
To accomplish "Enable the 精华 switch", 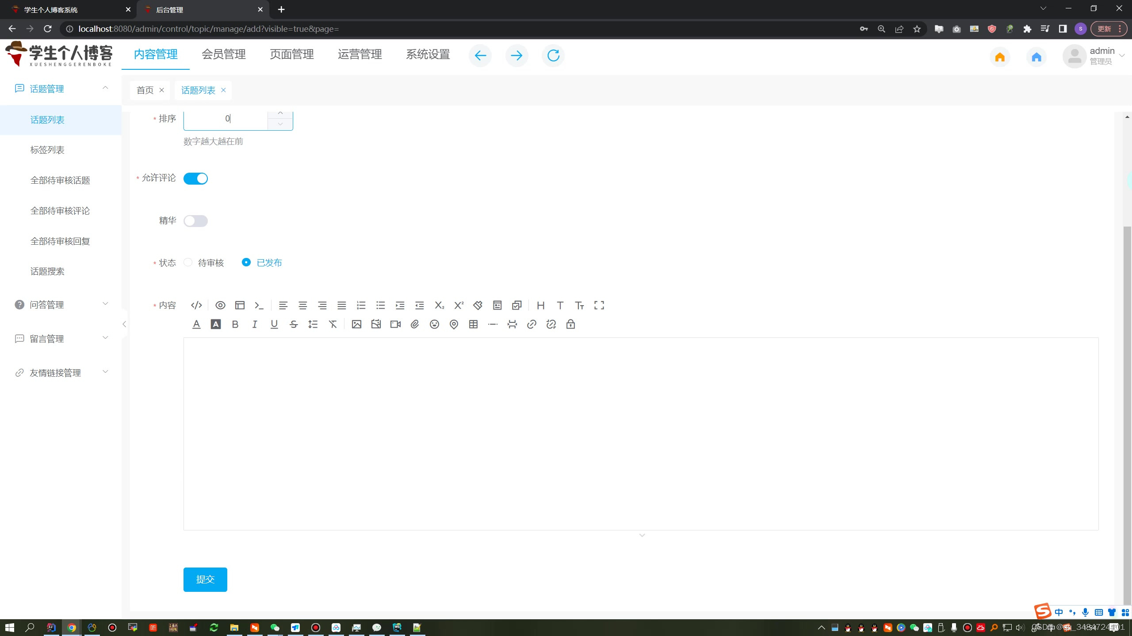I will [195, 221].
